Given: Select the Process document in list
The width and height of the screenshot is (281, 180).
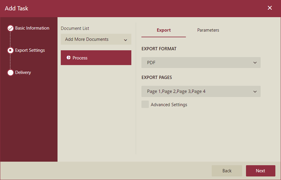Looking at the screenshot, I should pos(96,58).
